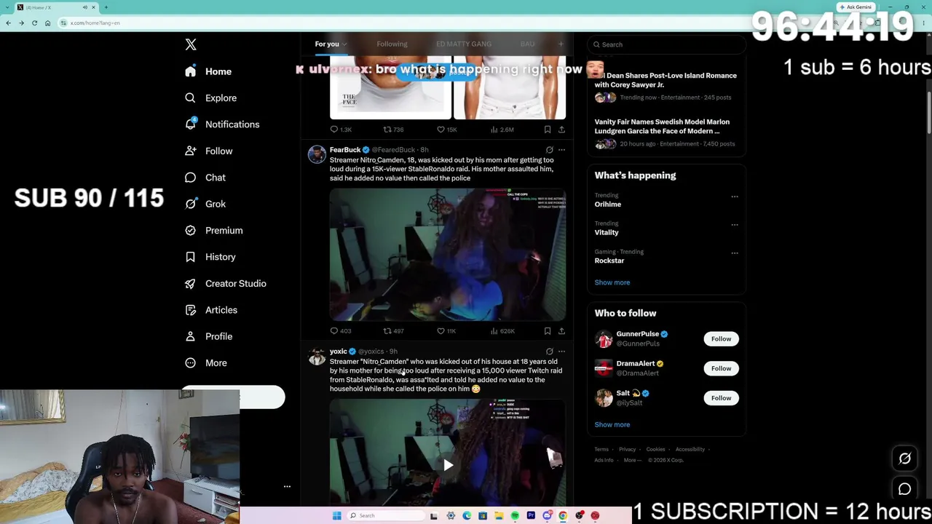Expand the account menu dots in sidebar

click(x=287, y=486)
